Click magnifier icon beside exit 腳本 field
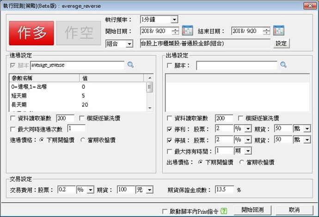319x217 pixels. 283,66
